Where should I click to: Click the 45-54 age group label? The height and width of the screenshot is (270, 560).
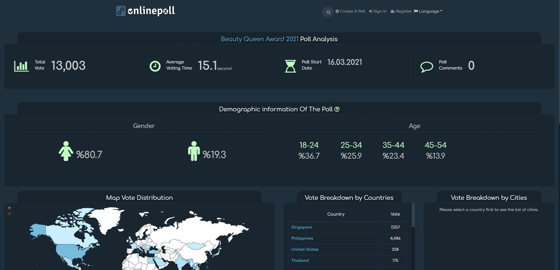pos(436,145)
